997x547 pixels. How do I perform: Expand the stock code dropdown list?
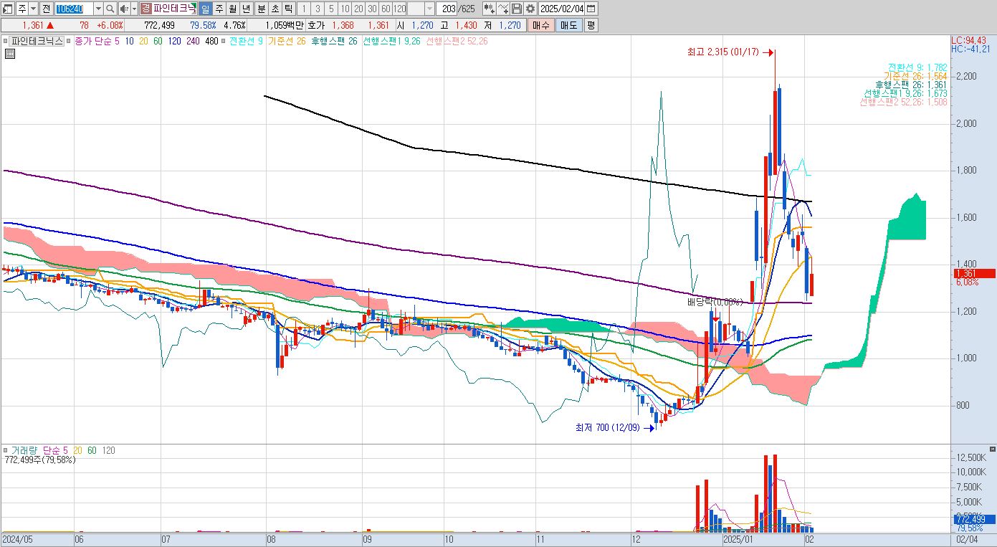coord(98,9)
